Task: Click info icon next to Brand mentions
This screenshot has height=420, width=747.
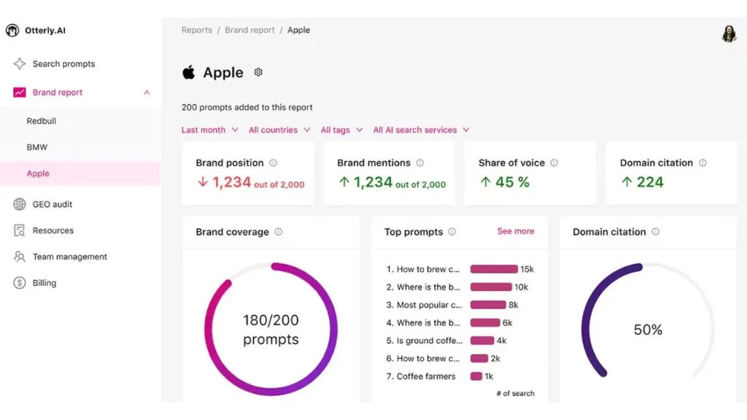Action: (419, 163)
